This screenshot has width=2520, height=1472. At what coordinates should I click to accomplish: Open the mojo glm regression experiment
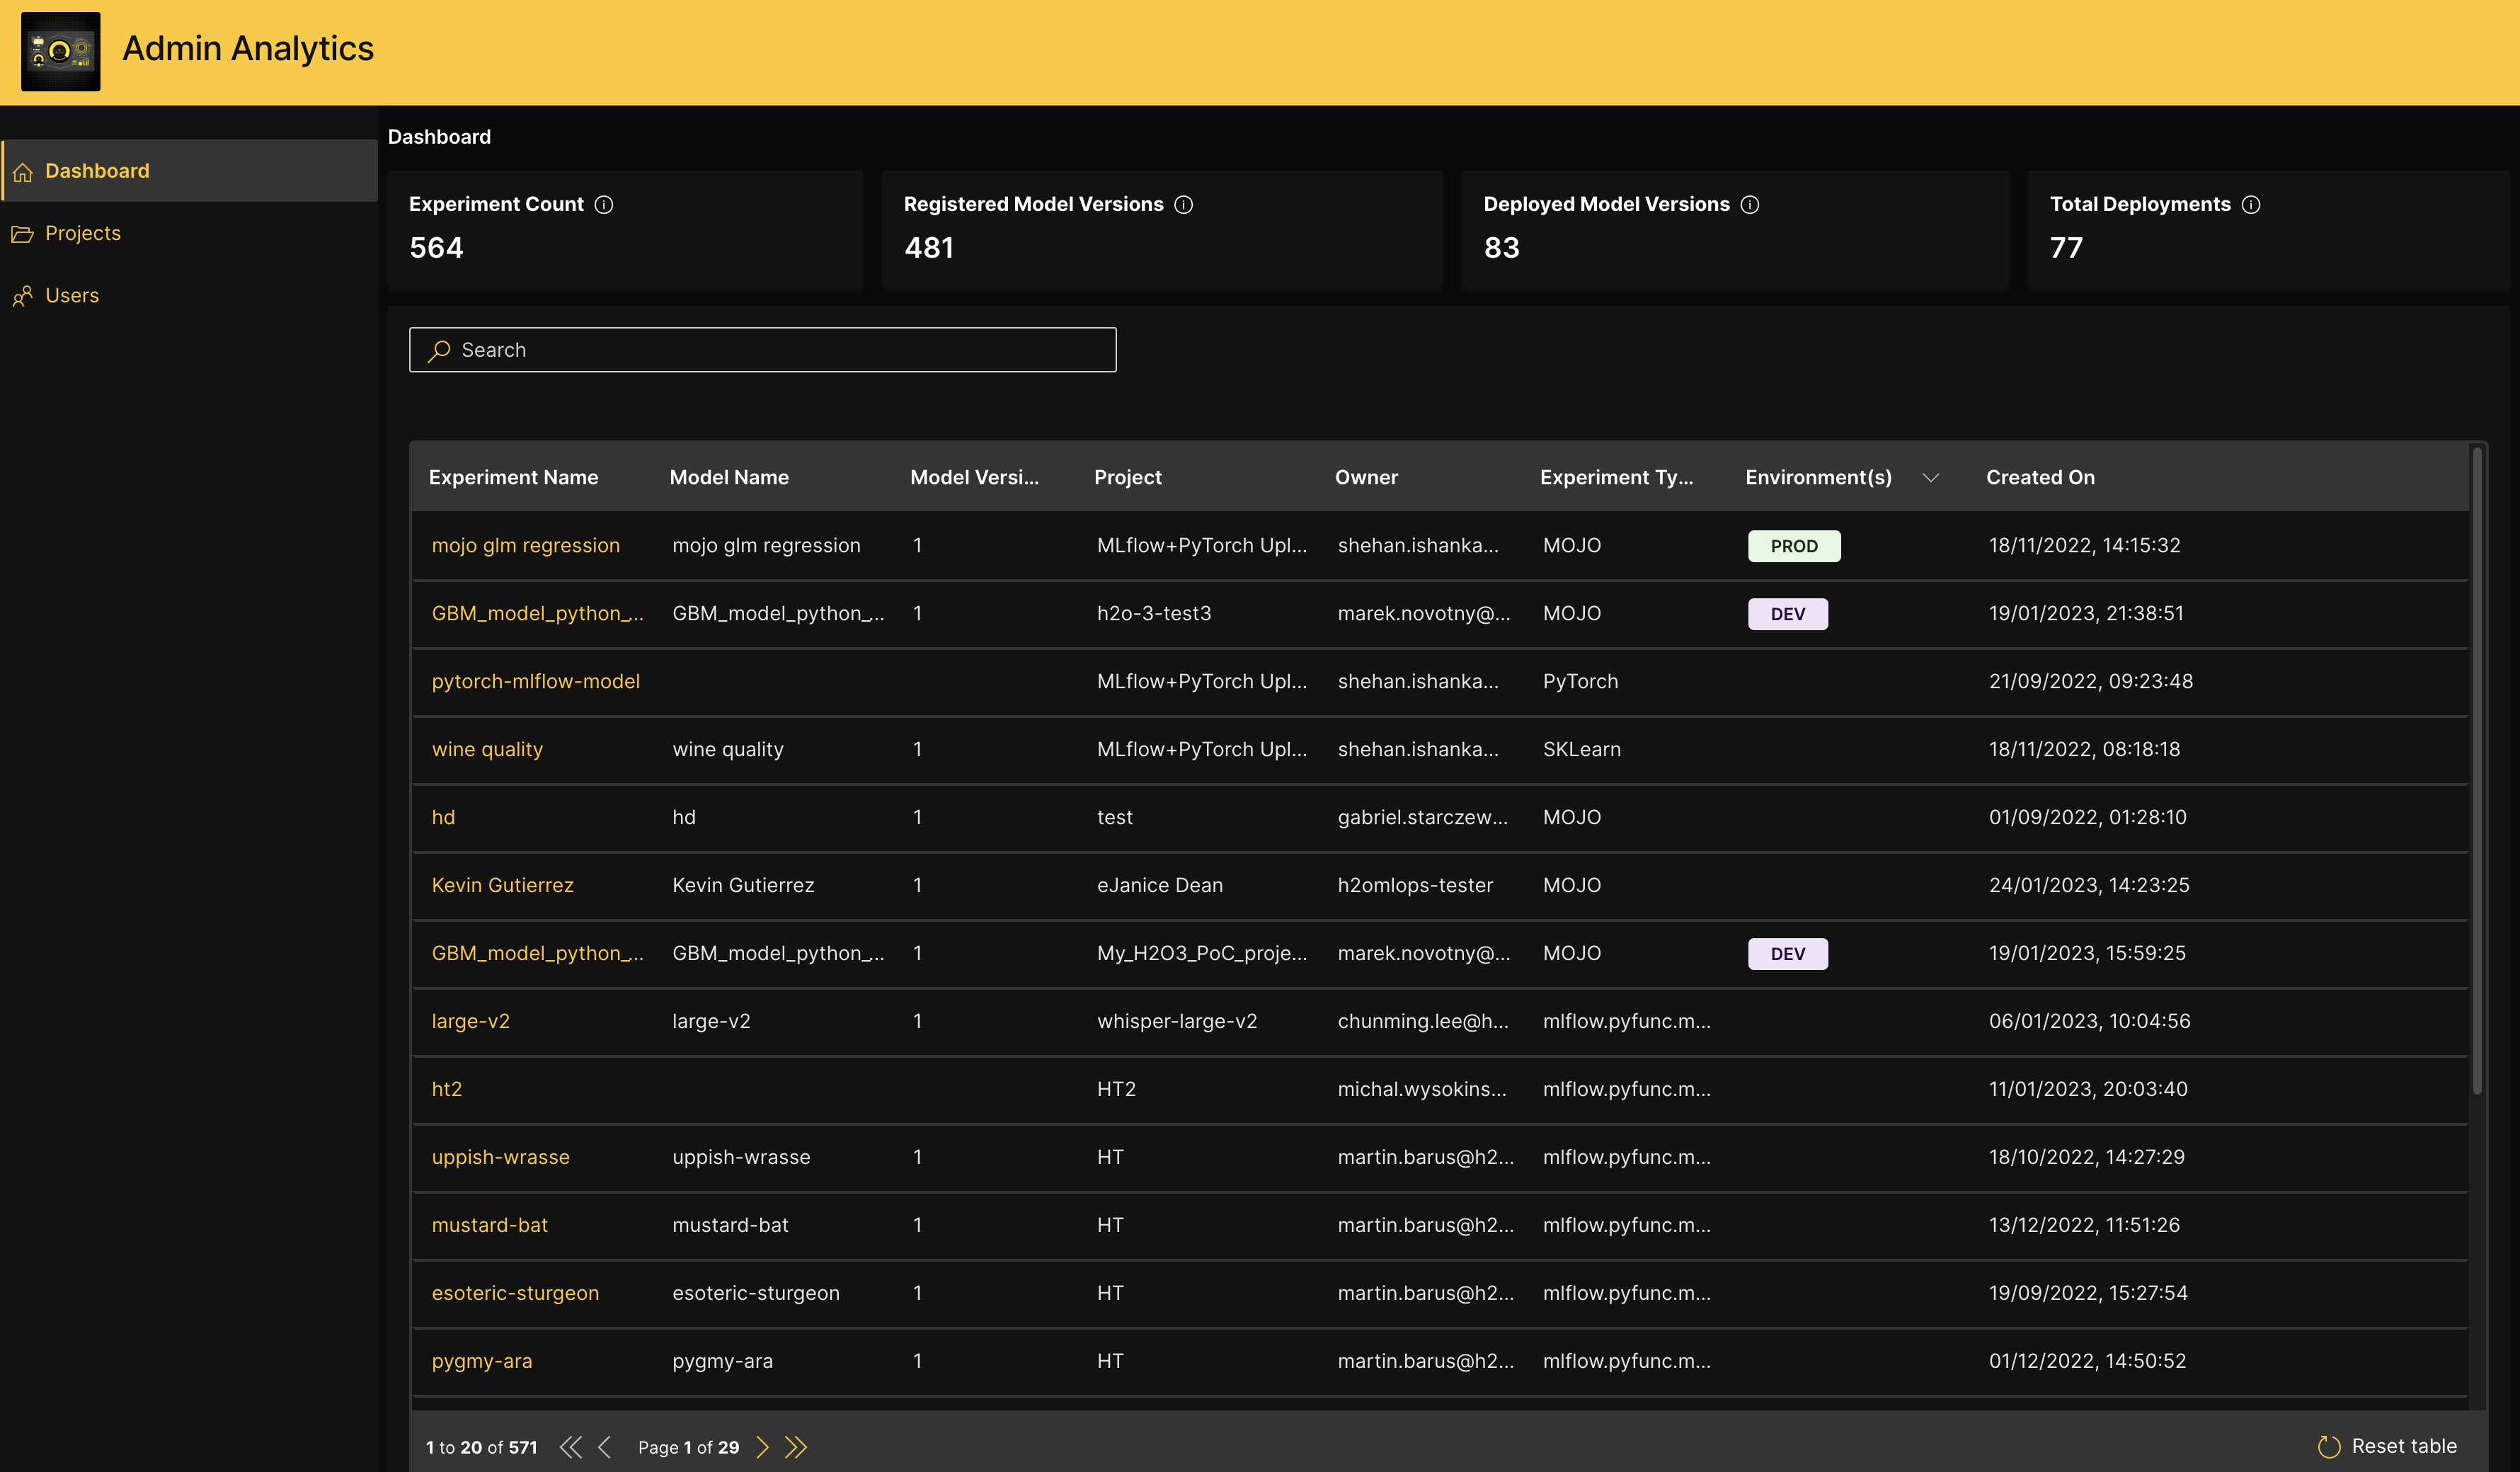525,545
